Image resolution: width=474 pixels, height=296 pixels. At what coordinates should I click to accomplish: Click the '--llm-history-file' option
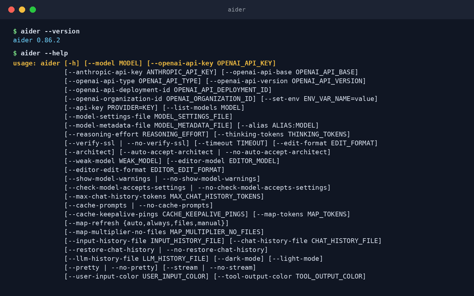(137, 259)
